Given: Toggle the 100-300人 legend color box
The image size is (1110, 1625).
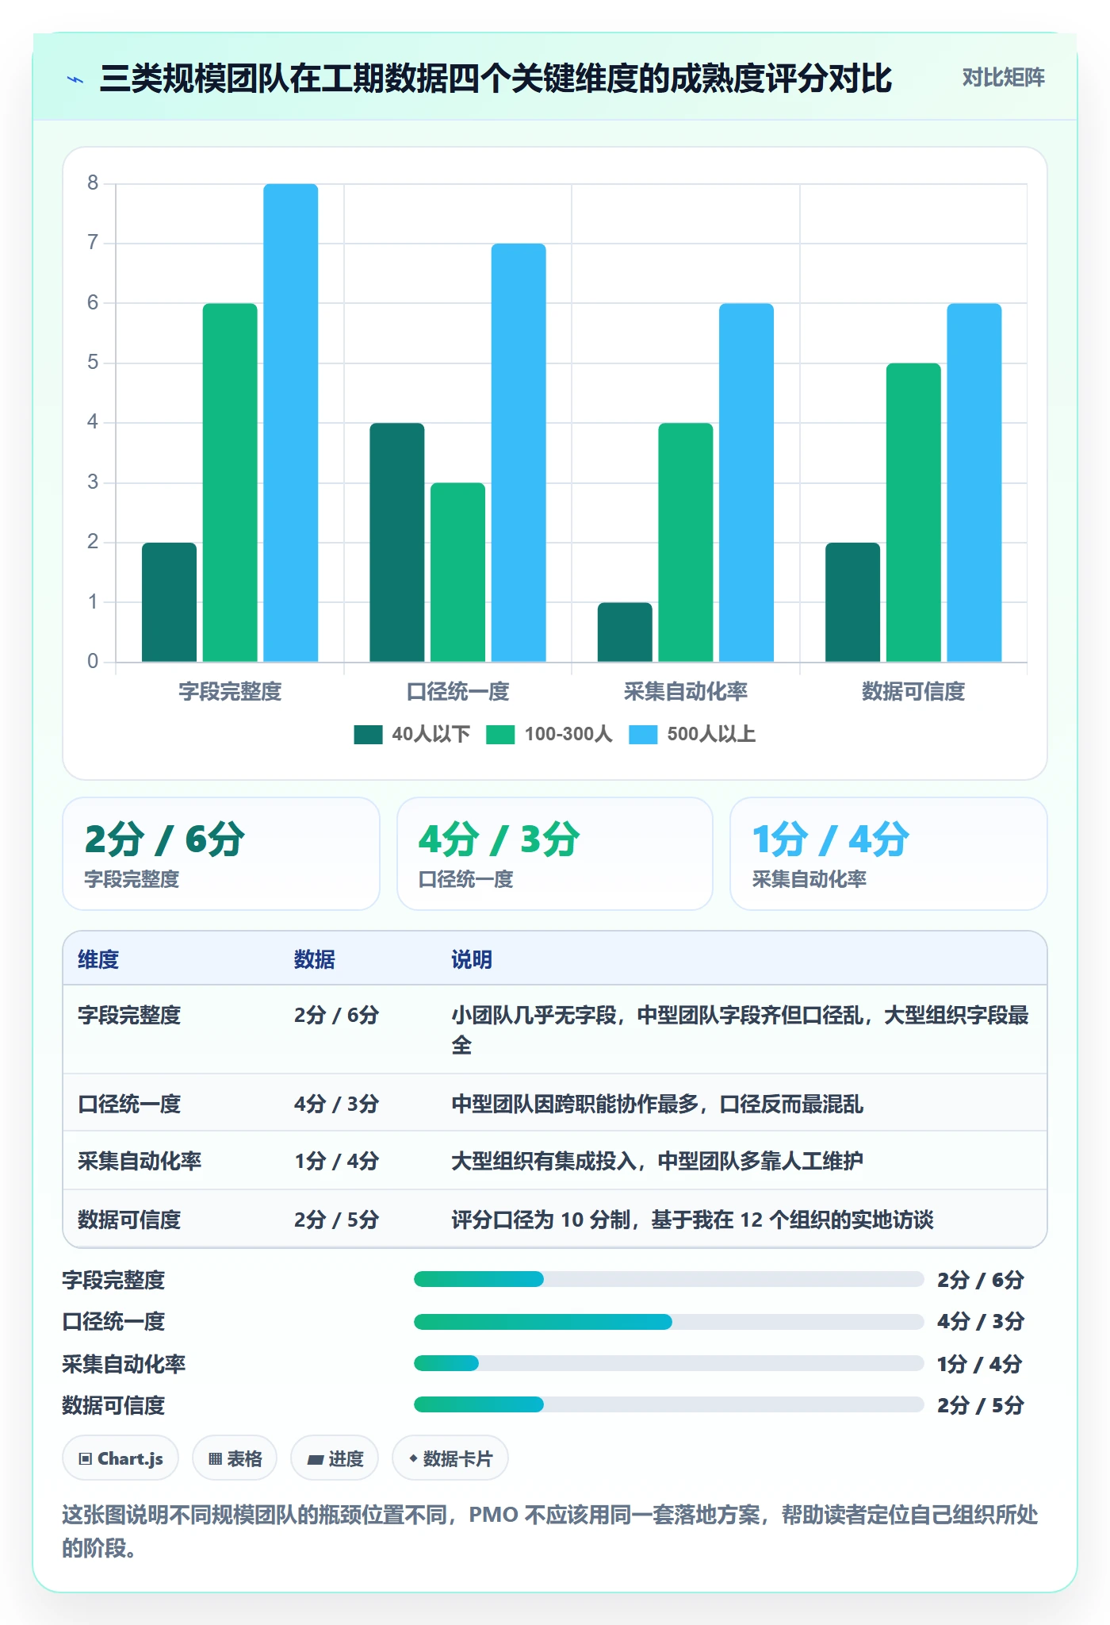Looking at the screenshot, I should pyautogui.click(x=500, y=735).
